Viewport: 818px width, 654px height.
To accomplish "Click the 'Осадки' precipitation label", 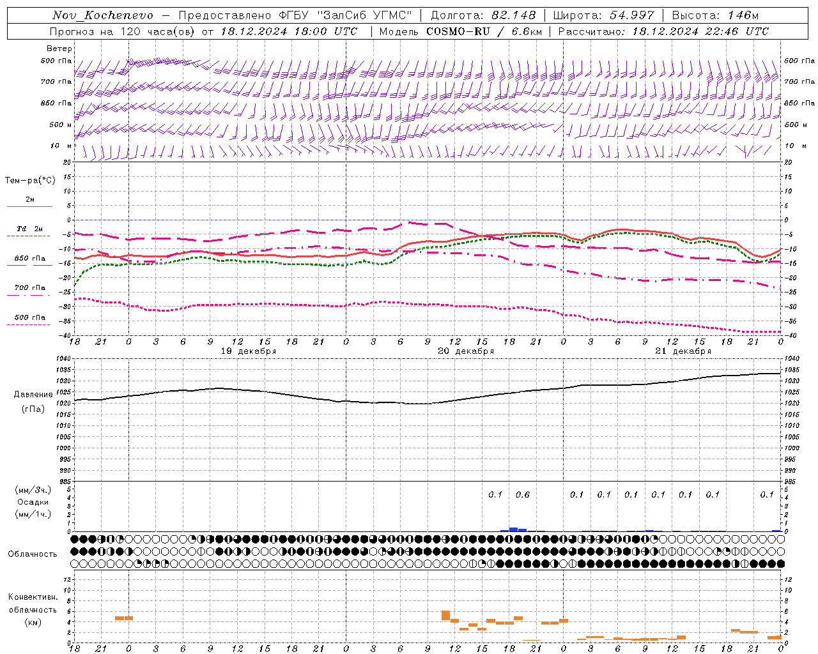I will pos(33,502).
